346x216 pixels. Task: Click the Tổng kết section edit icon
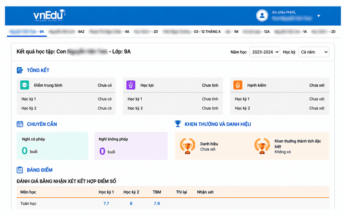(20, 70)
